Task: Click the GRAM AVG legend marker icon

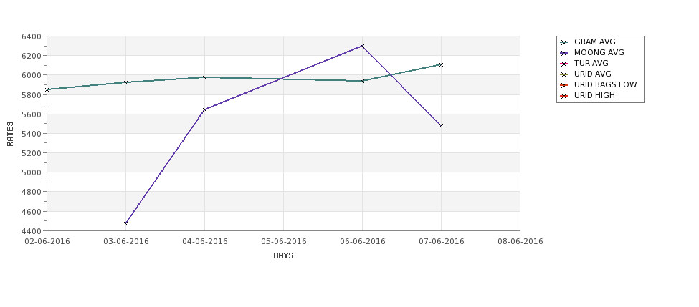Action: pyautogui.click(x=564, y=42)
